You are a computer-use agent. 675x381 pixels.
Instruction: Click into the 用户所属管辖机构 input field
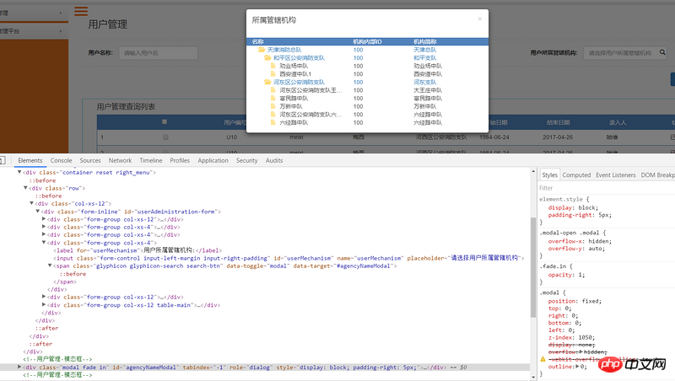coord(619,53)
